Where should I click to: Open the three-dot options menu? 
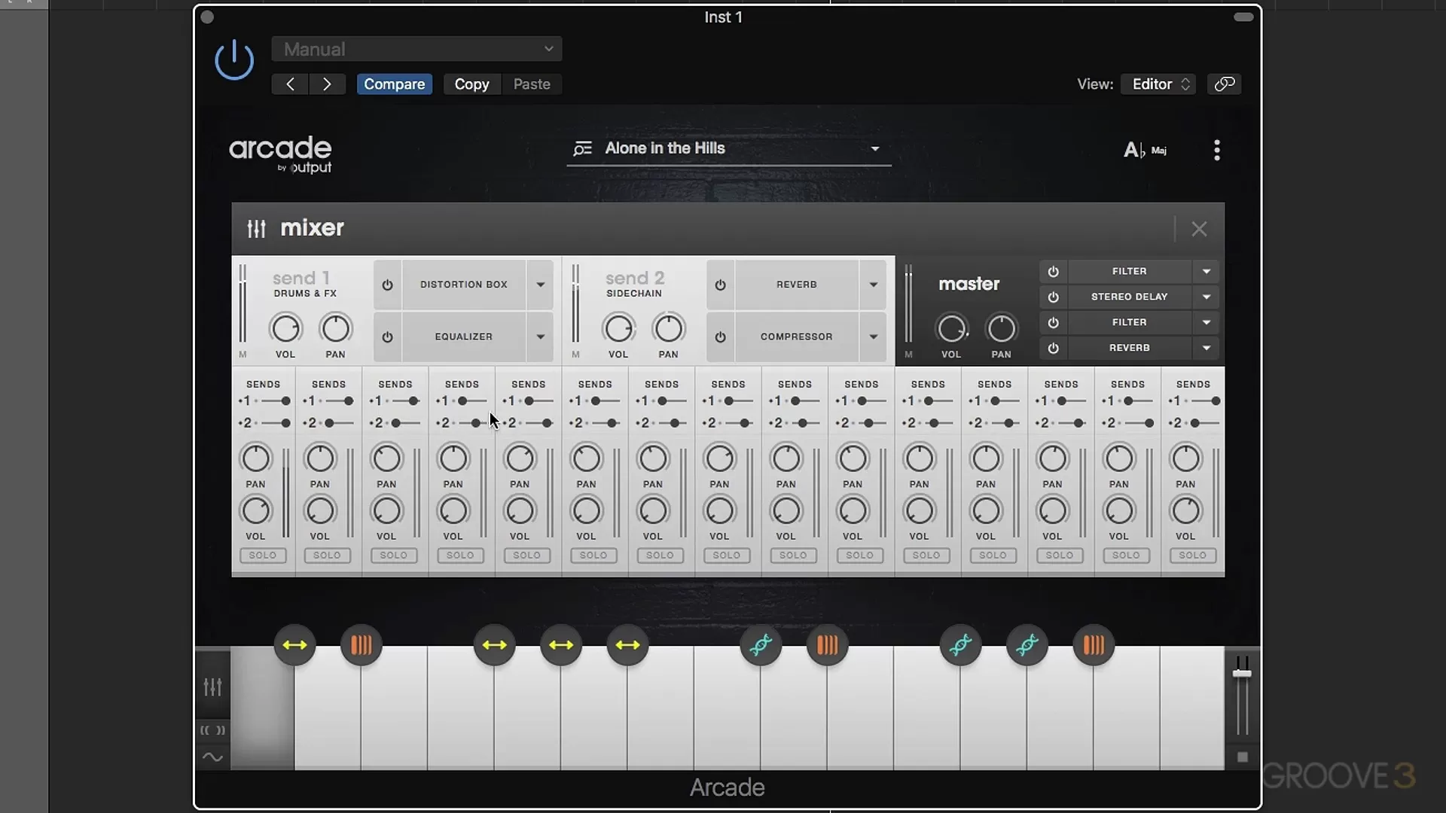(x=1217, y=150)
